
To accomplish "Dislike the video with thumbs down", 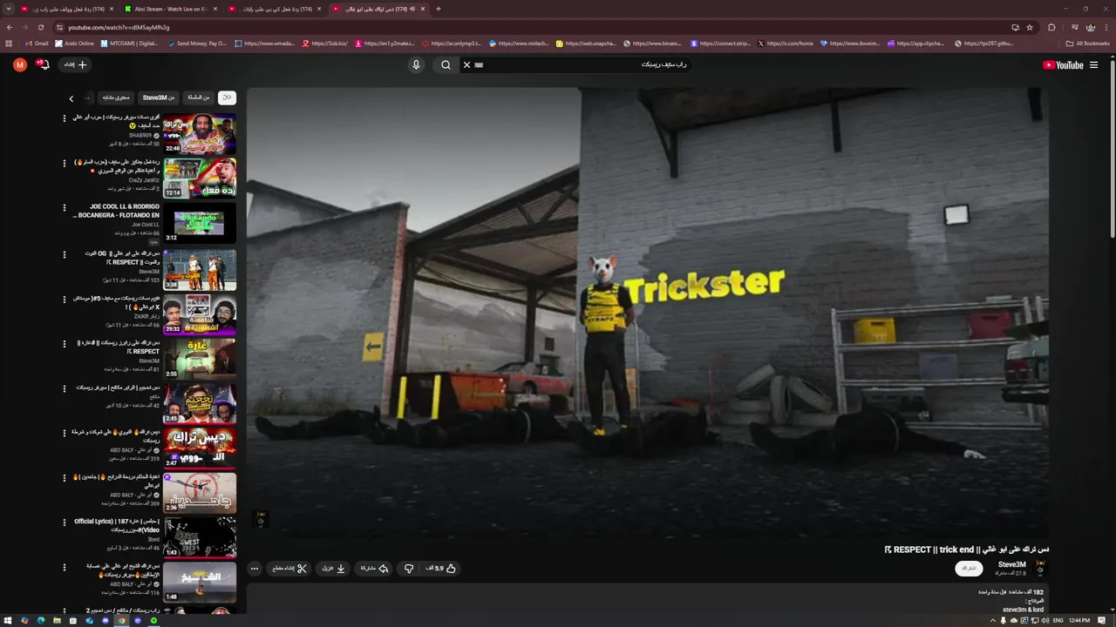I will [x=408, y=568].
